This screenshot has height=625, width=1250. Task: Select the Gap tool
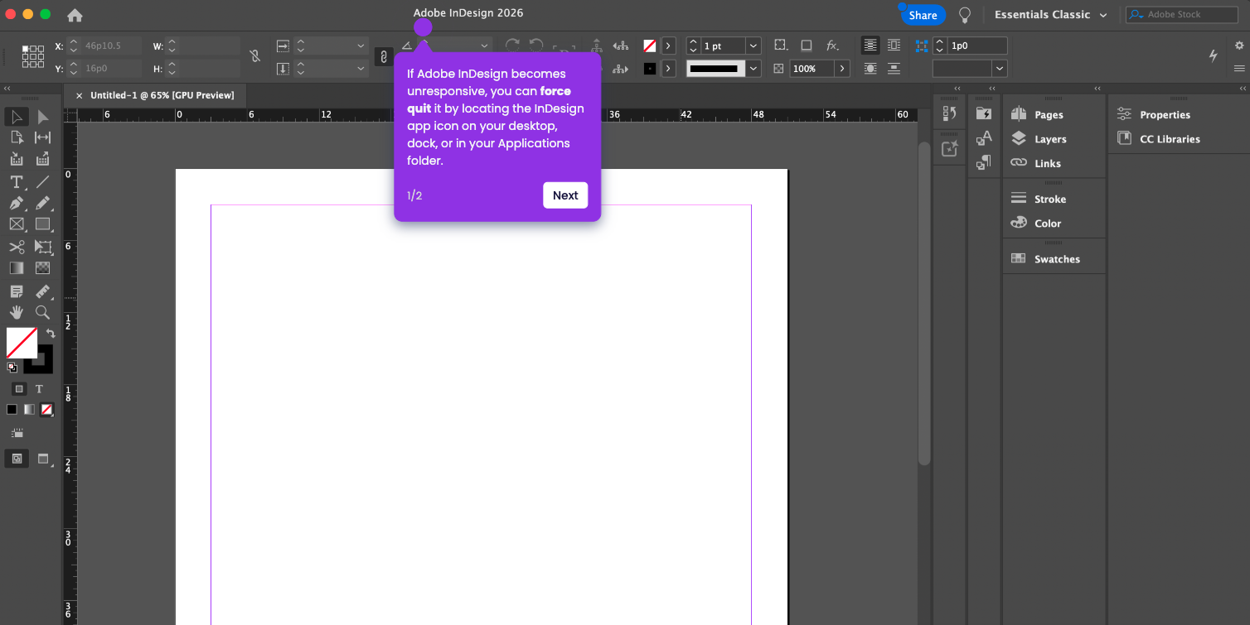(43, 137)
